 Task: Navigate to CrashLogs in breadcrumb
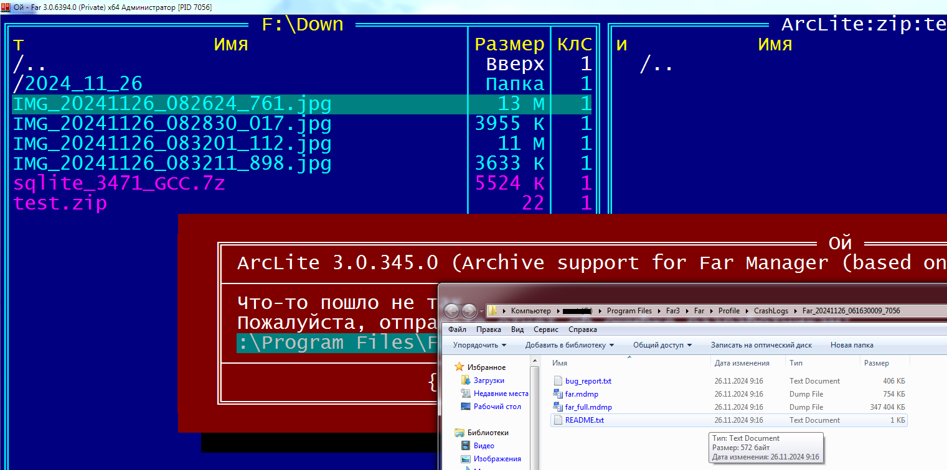(x=771, y=311)
